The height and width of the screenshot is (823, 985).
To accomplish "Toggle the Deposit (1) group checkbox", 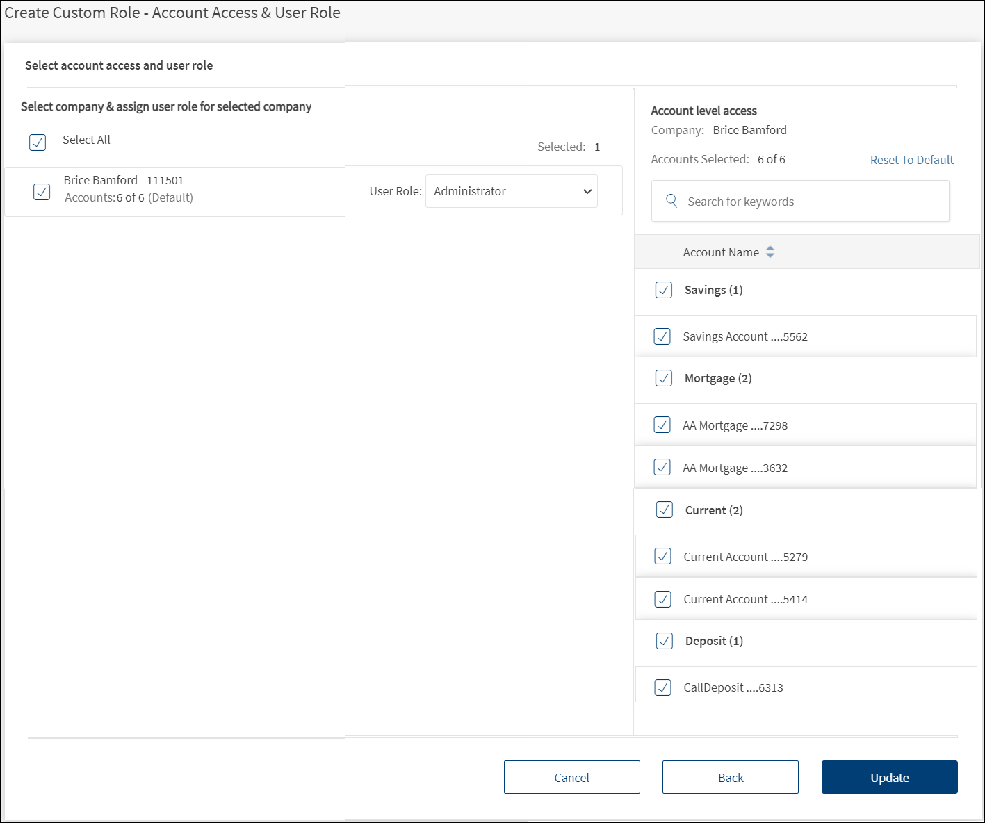I will (665, 641).
